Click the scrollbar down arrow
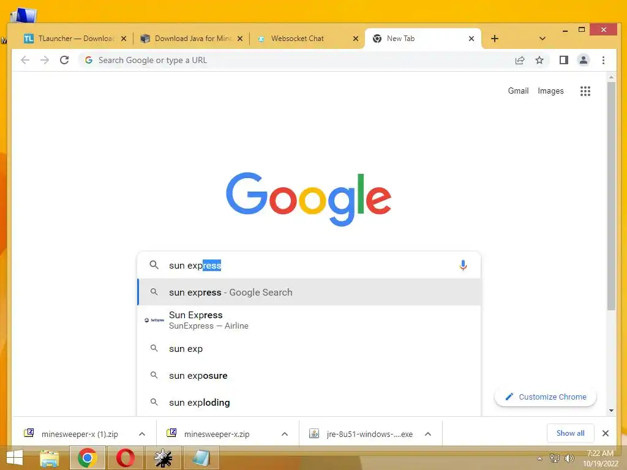 pos(611,411)
